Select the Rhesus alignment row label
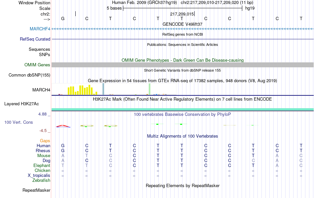 [43, 150]
